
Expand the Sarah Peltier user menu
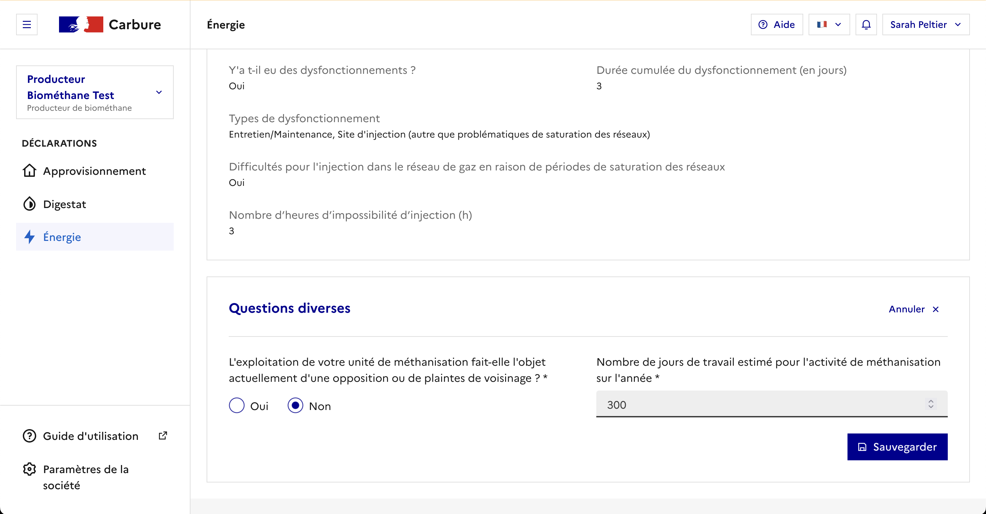pos(925,24)
